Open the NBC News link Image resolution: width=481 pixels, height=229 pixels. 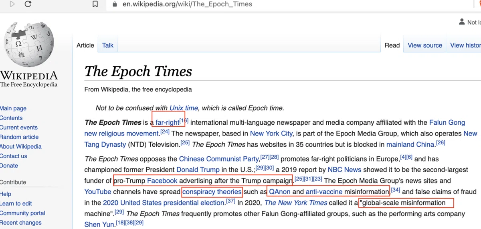(x=344, y=169)
